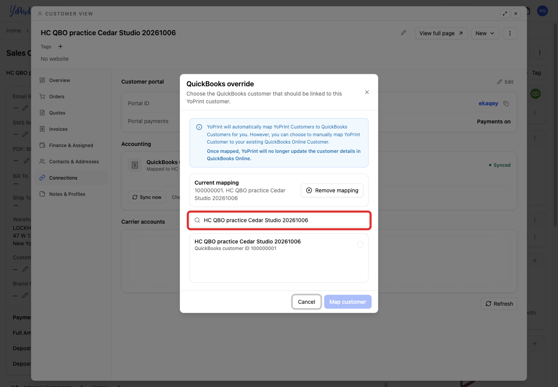This screenshot has width=558, height=387.
Task: Open Contacts & Addresses section
Action: [71, 162]
